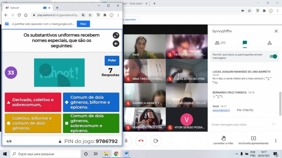Click the Pular skip button
Viewport: 282px width, 158px height.
(x=112, y=60)
